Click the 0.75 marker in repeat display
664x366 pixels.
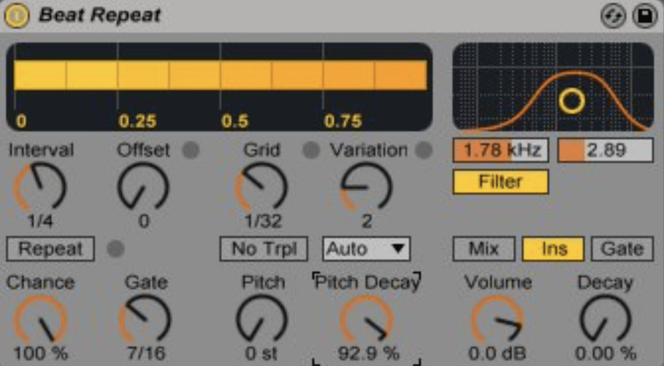[343, 121]
